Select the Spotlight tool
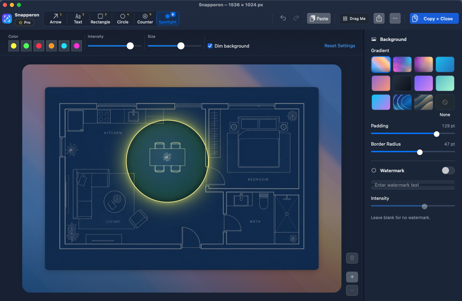The width and height of the screenshot is (462, 301). coord(168,19)
